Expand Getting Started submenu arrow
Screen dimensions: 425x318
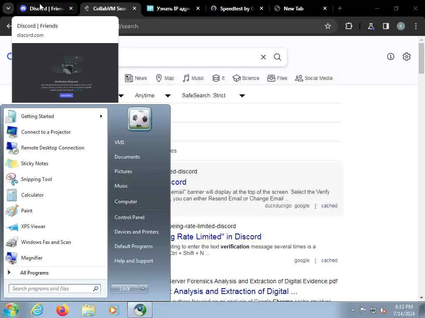pyautogui.click(x=101, y=116)
